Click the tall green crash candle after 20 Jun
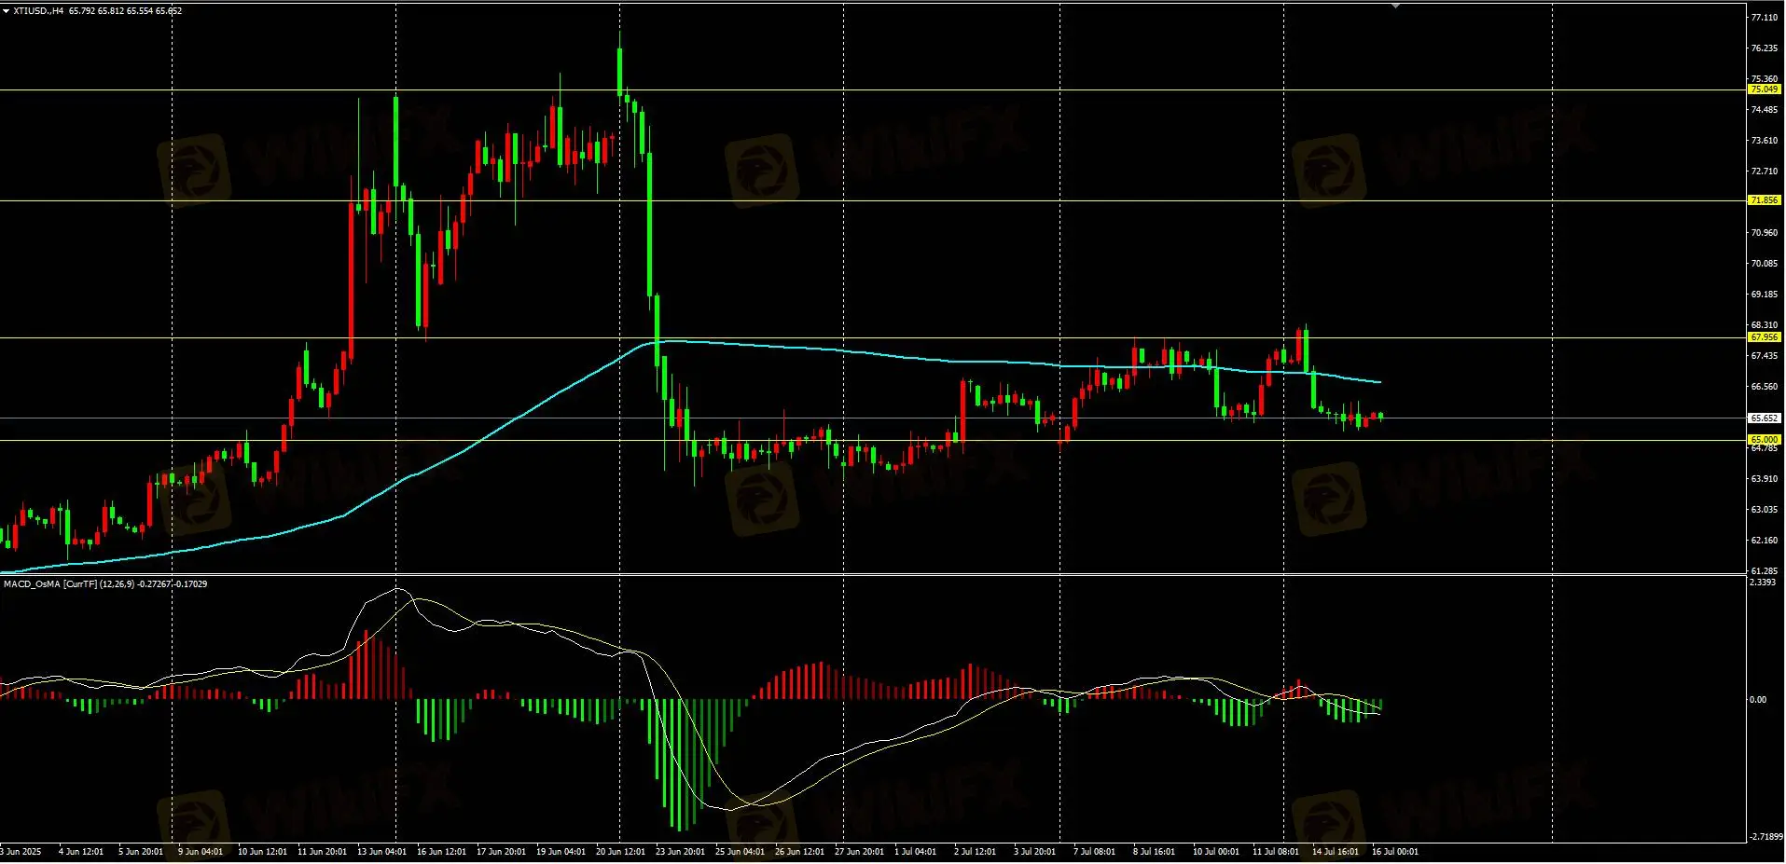Image resolution: width=1786 pixels, height=864 pixels. [x=650, y=226]
